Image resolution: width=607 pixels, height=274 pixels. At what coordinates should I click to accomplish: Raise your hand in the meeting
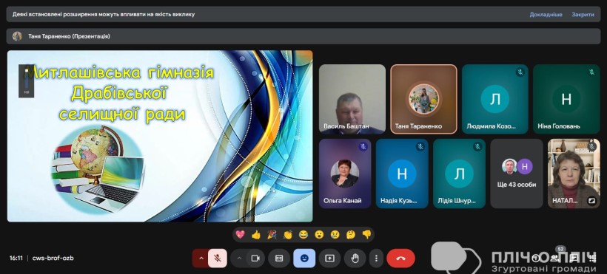click(x=355, y=258)
